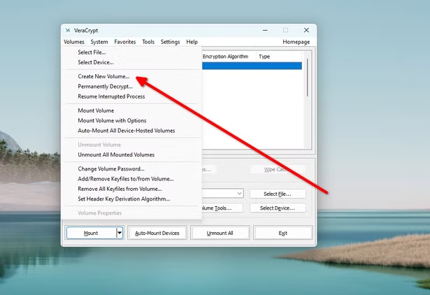Click Resume Interrupted Process
This screenshot has width=430, height=295.
[x=111, y=96]
